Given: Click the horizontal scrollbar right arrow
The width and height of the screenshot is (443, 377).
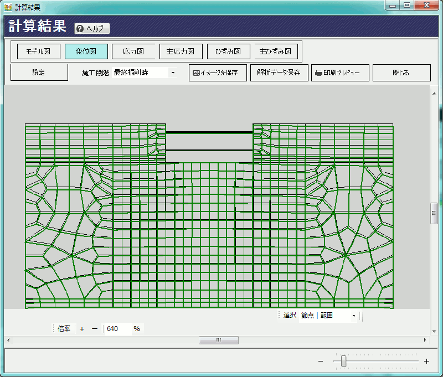Looking at the screenshot, I should pos(425,340).
